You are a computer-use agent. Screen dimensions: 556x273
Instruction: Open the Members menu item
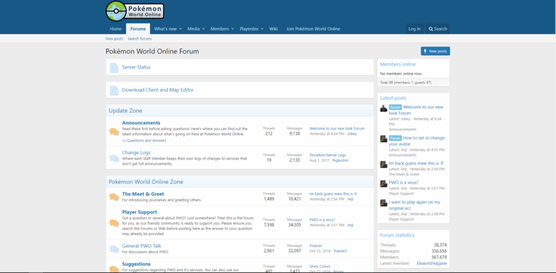220,29
